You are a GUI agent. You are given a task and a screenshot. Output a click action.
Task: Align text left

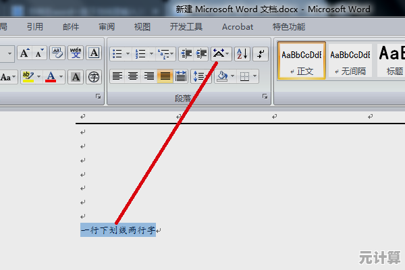pos(117,76)
